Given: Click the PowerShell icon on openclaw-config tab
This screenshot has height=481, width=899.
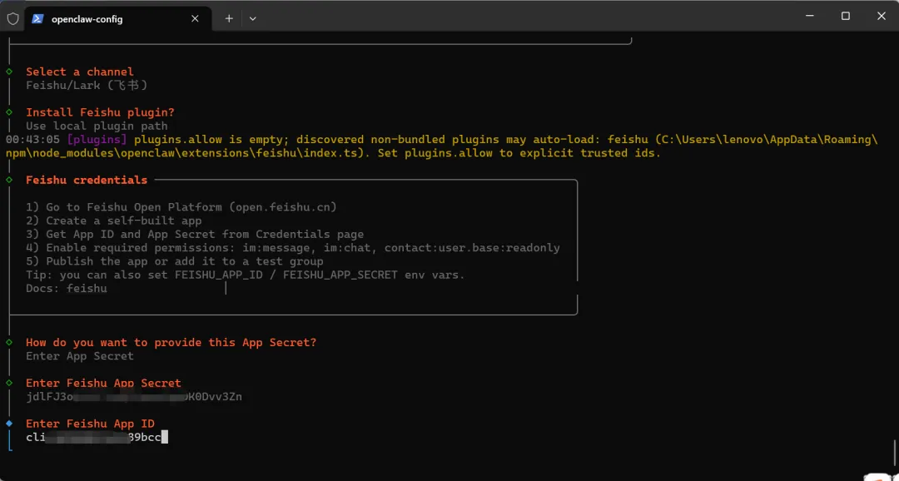Looking at the screenshot, I should pos(37,18).
